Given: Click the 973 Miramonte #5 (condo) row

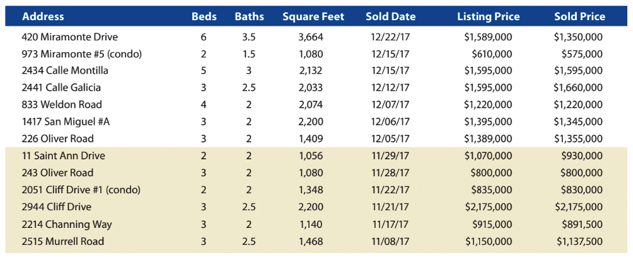Looking at the screenshot, I should coord(316,54).
